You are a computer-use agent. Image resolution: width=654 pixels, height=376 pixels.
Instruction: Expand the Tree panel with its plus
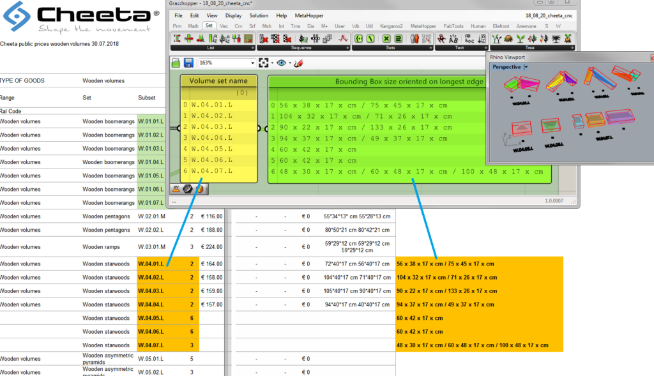click(572, 48)
